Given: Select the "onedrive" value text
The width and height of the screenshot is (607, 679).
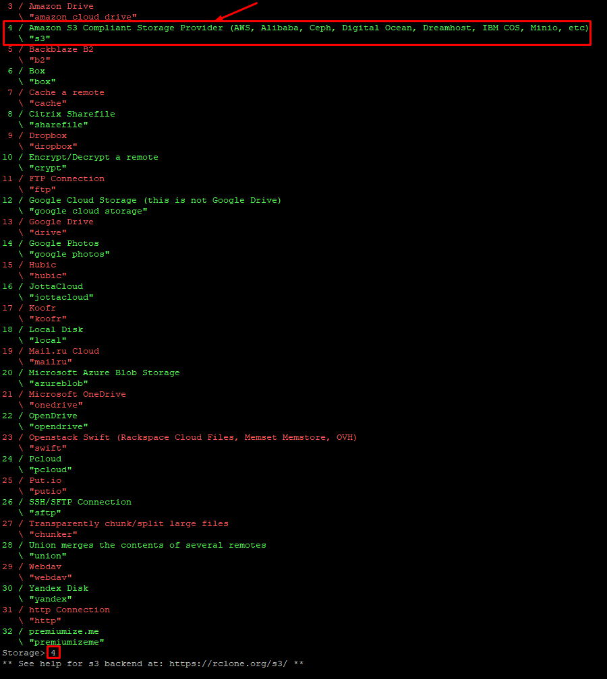Looking at the screenshot, I should pos(56,406).
